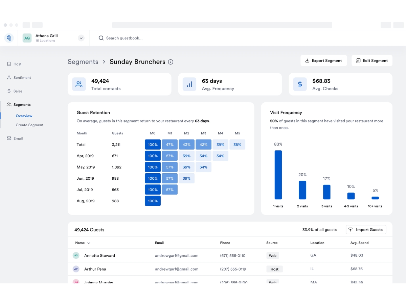Click the May, 2019 guest count 1,092
The image size is (406, 304).
(x=117, y=167)
